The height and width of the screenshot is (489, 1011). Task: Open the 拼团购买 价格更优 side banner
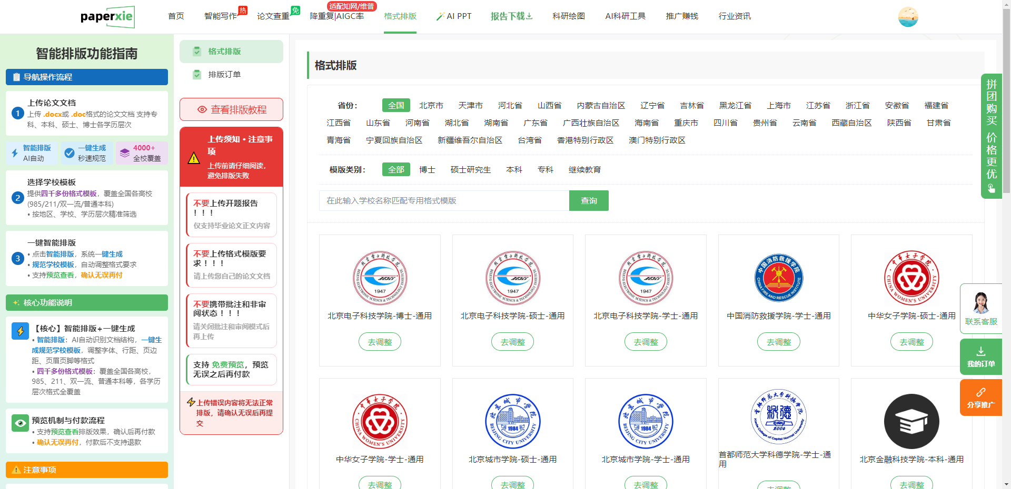pyautogui.click(x=992, y=136)
